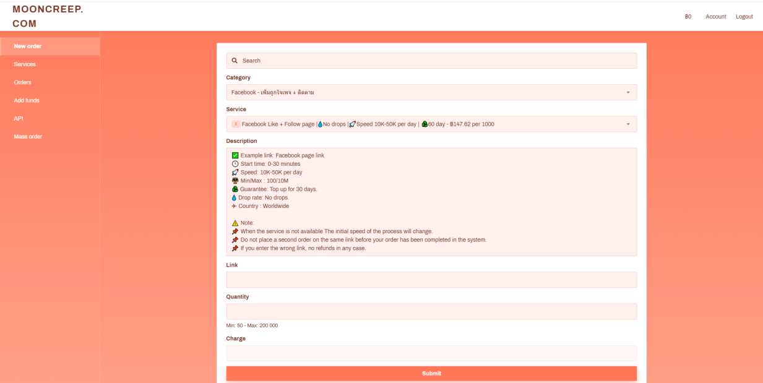Click 'Guarantee: Top up for 30 days.' text

(278, 189)
